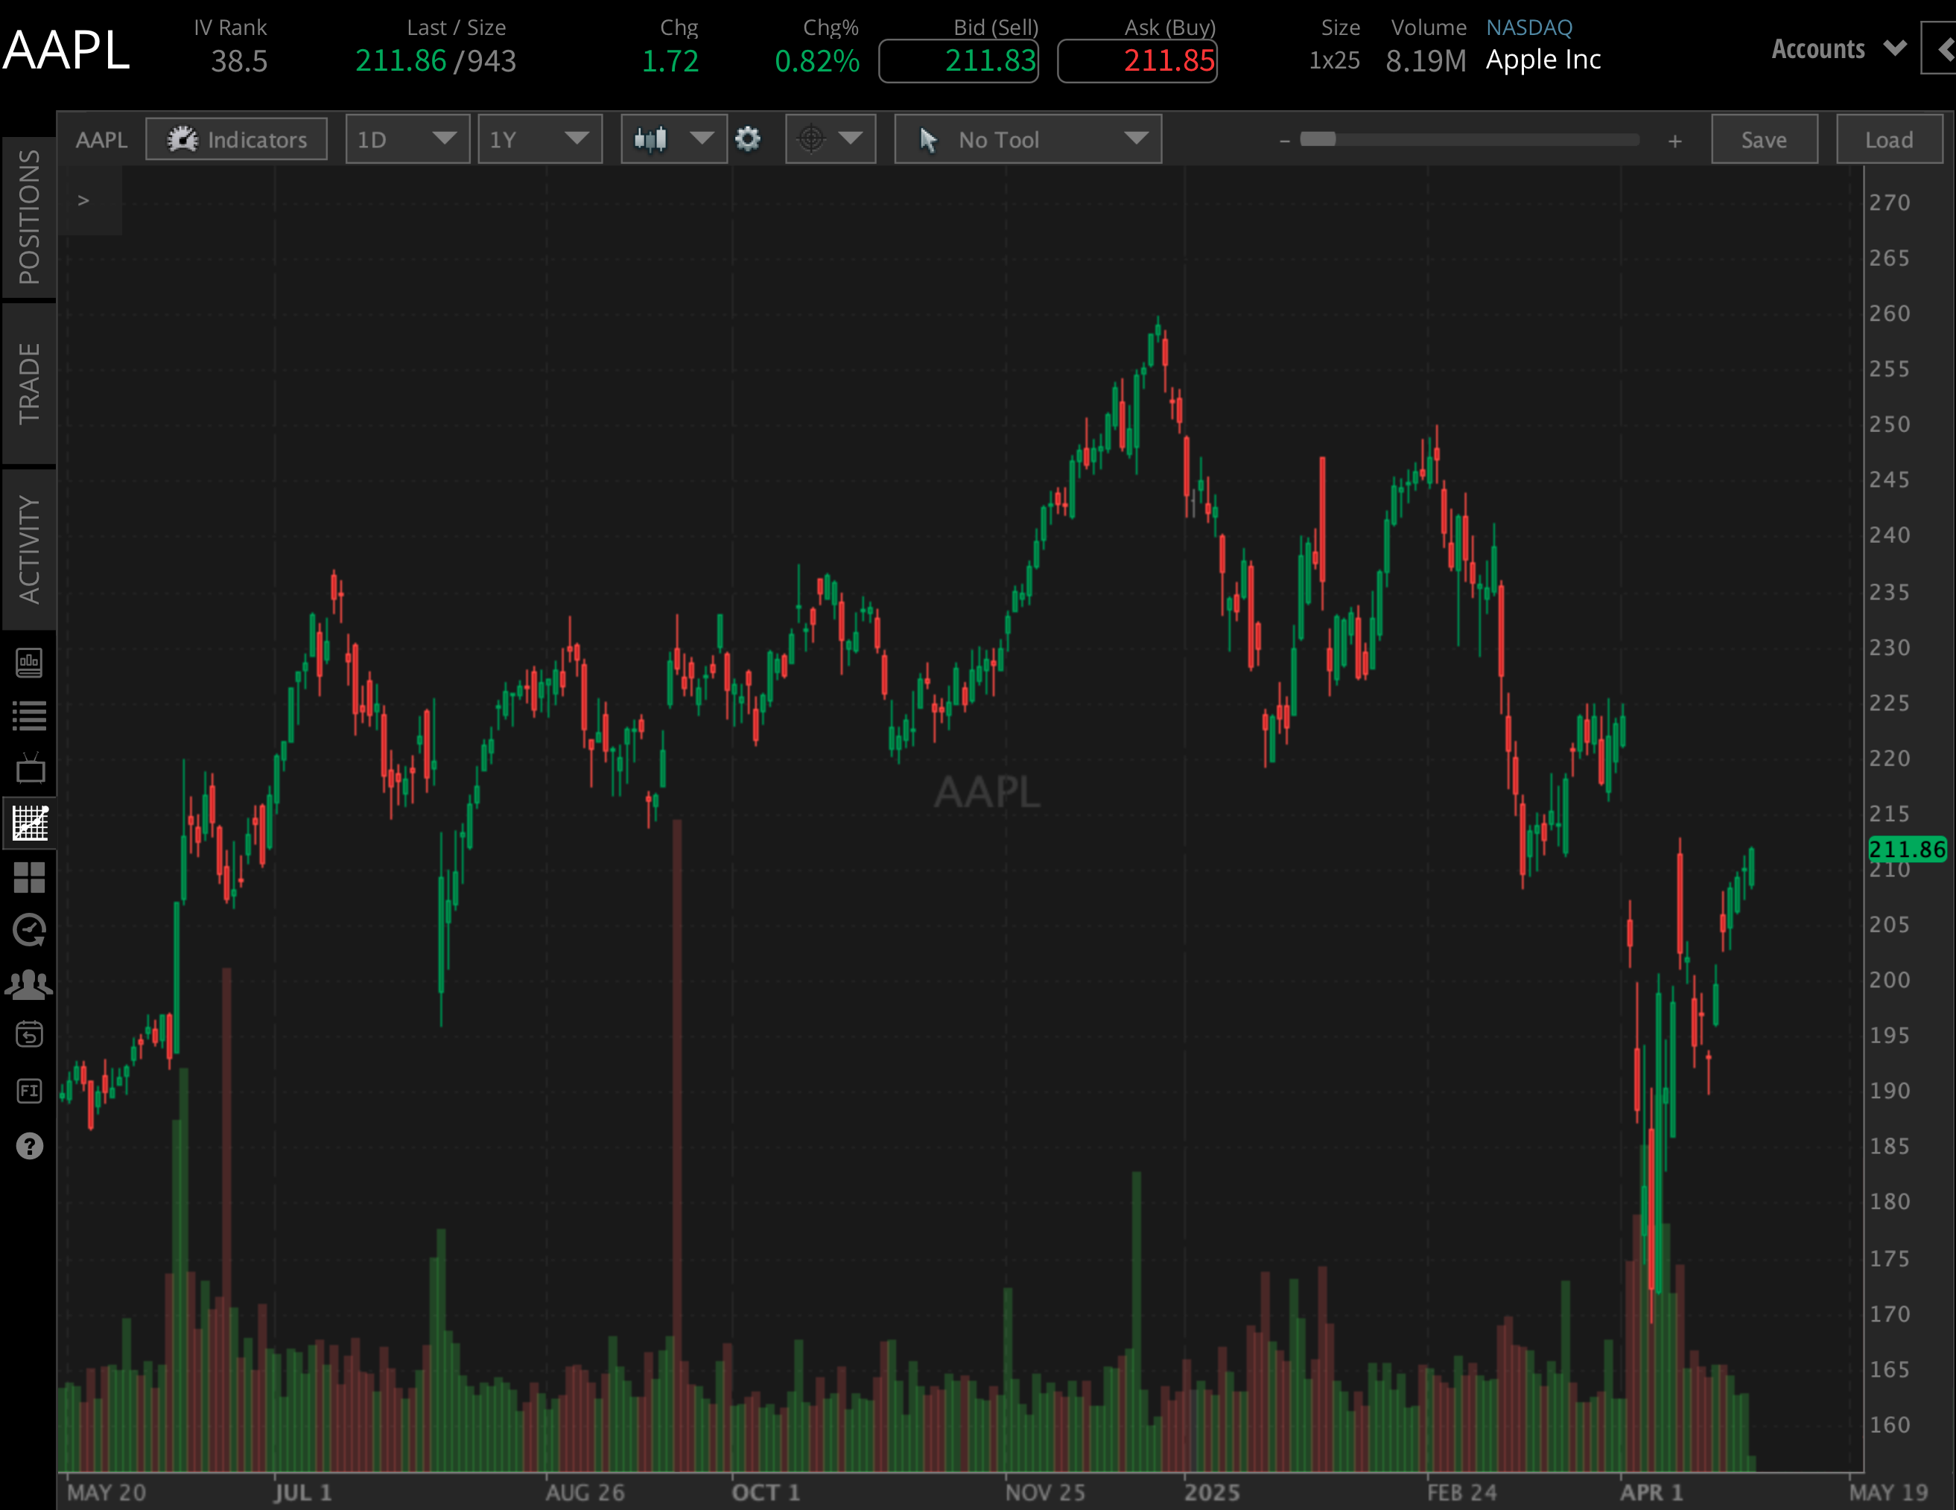
Task: Click the Save button
Action: coord(1763,138)
